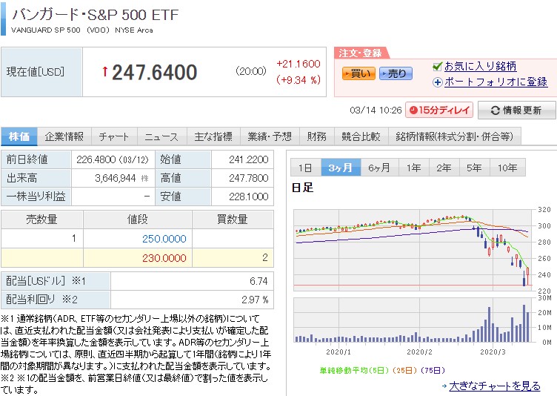Click the dividend yield 2.97 %
557x396 pixels.
click(255, 300)
